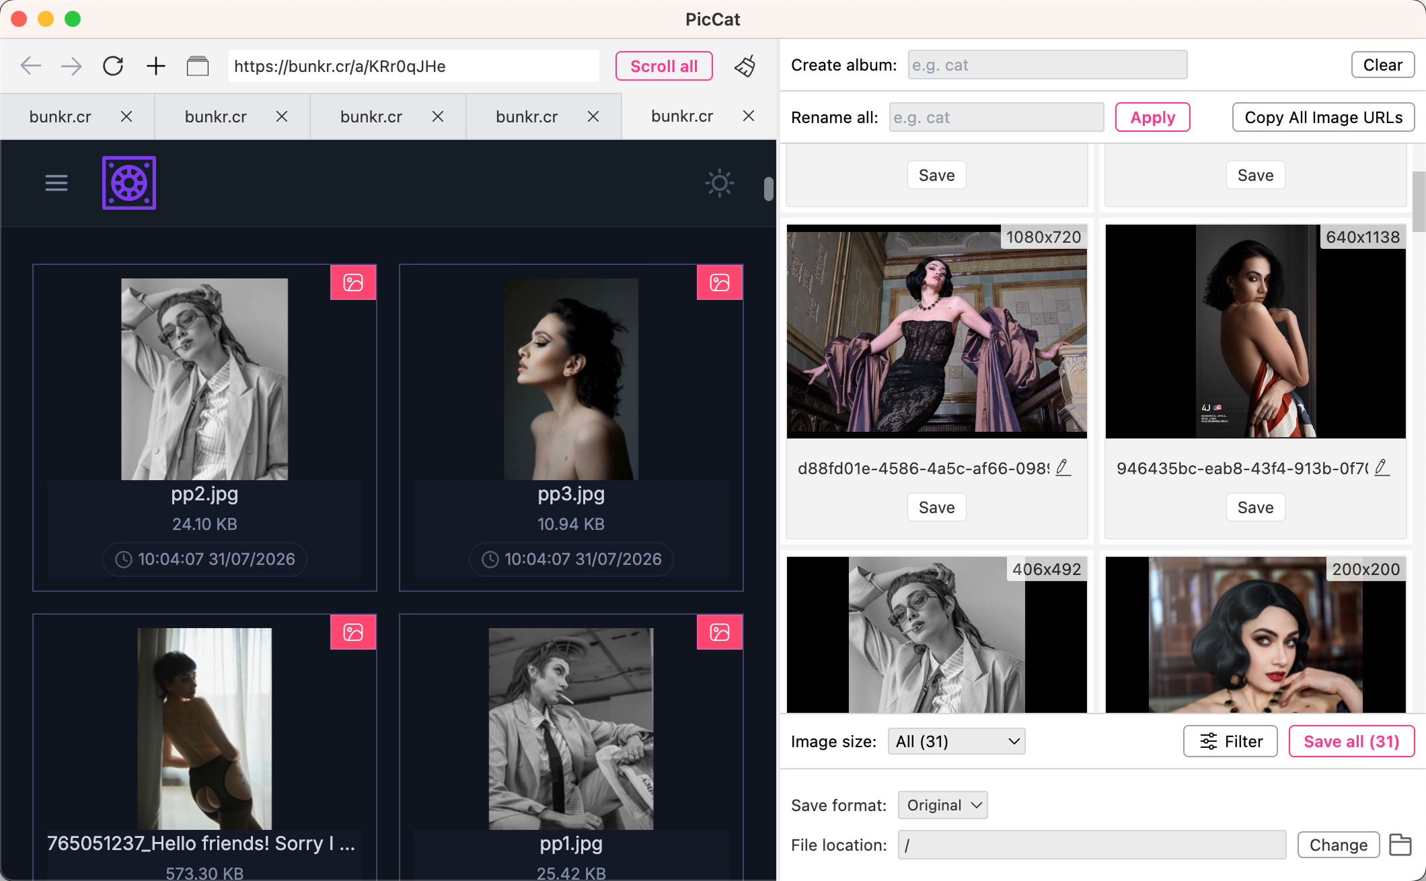Save the 640x1138 946435bc image
Viewport: 1426px width, 881px height.
[1256, 507]
